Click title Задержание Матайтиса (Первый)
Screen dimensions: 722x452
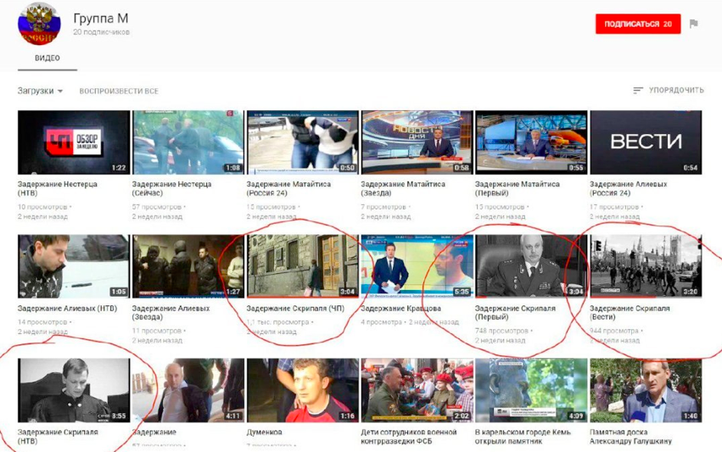(517, 188)
